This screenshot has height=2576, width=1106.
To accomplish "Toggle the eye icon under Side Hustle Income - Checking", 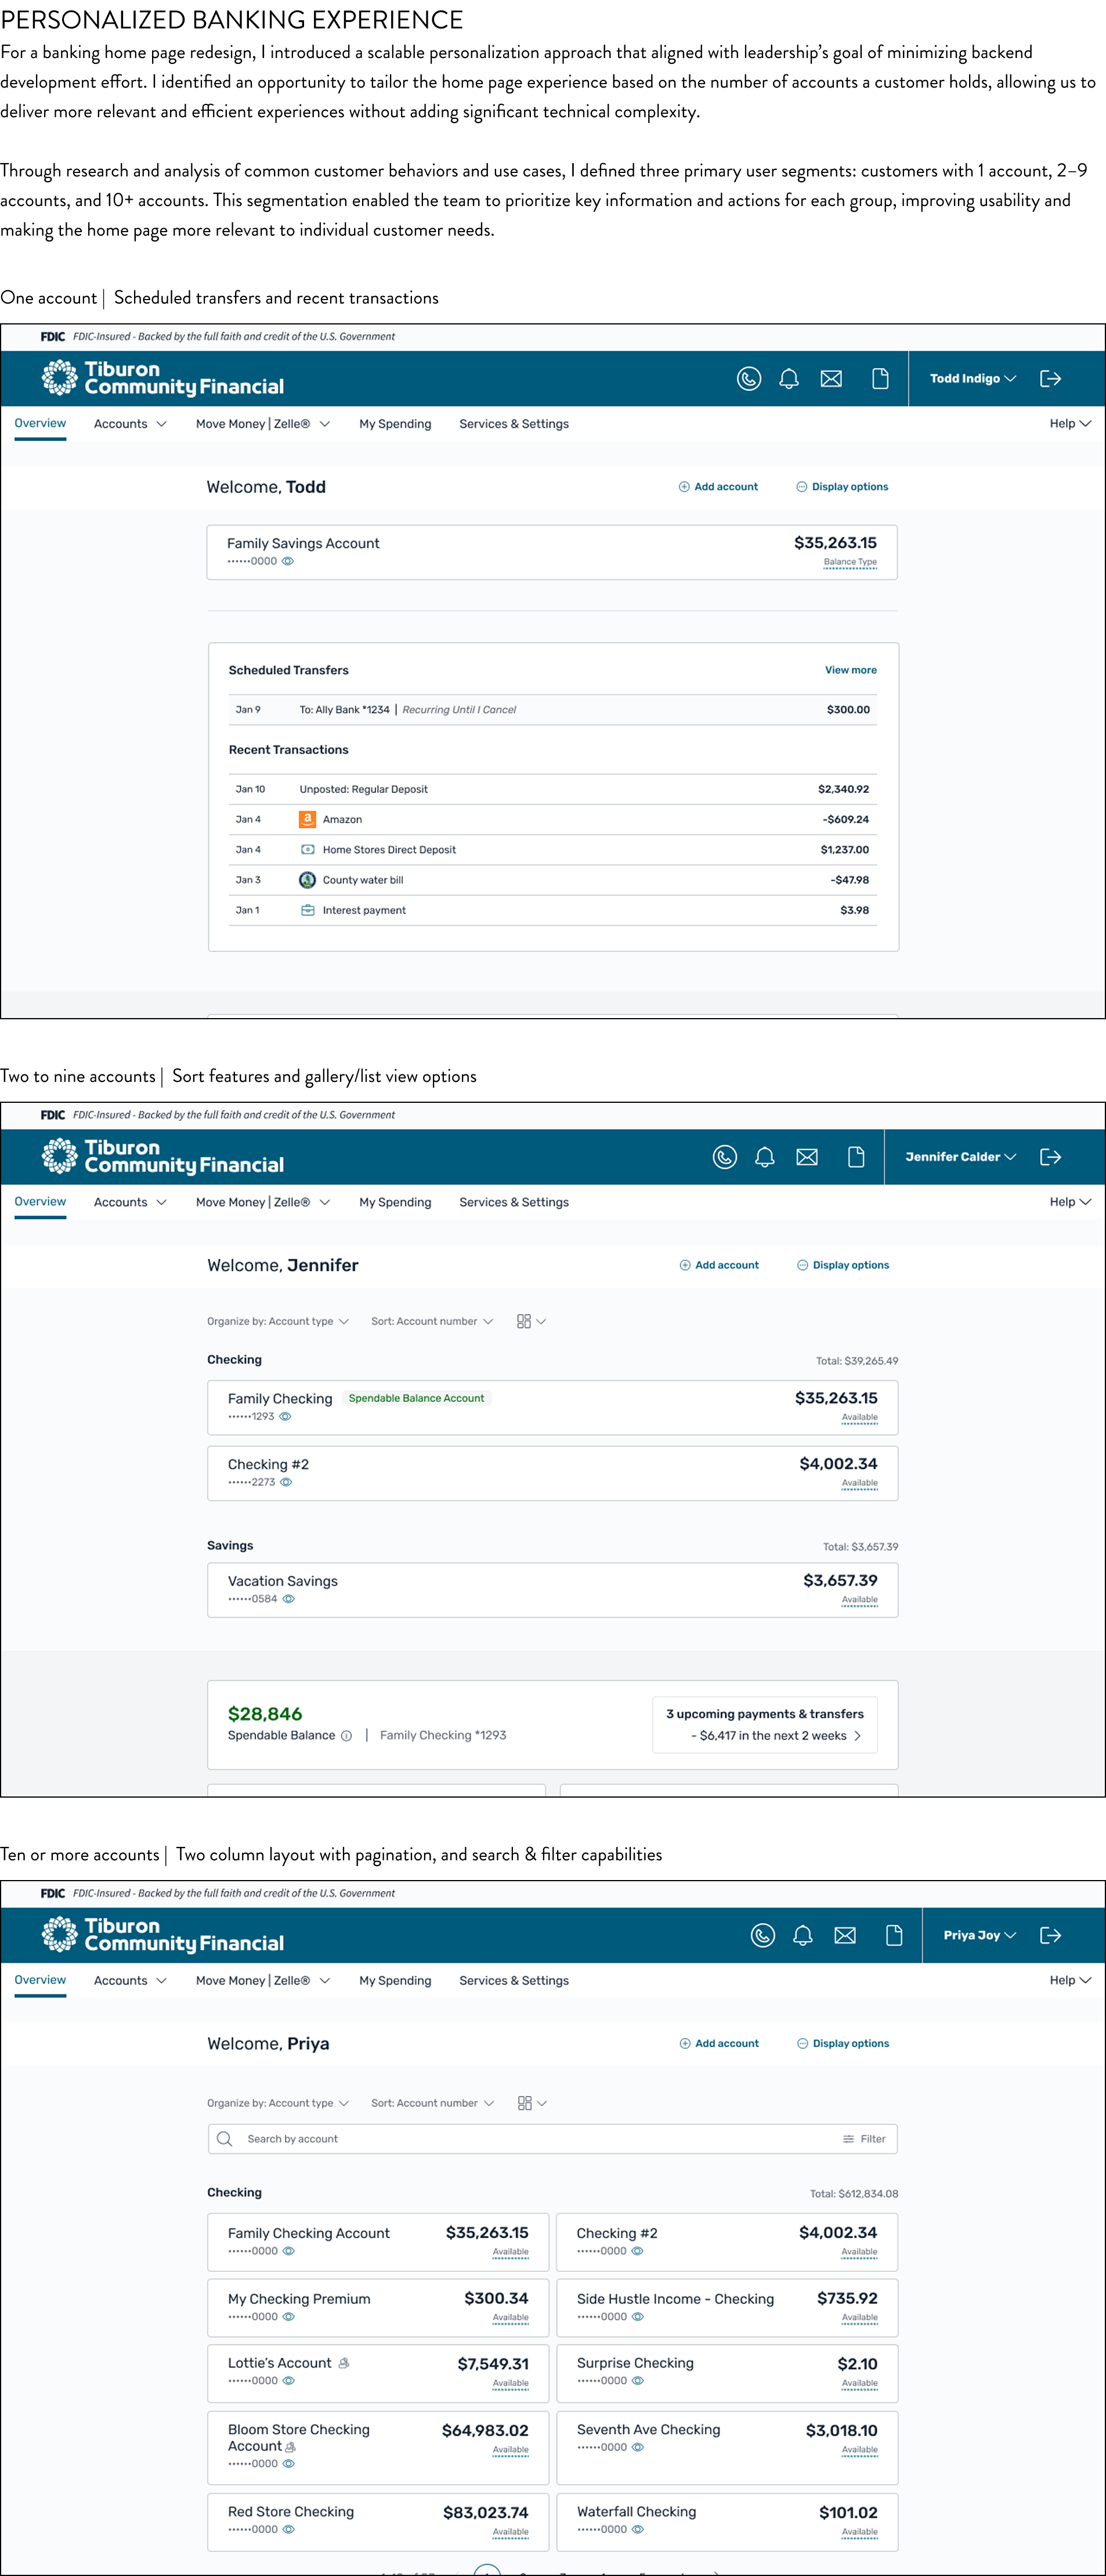I will 637,2317.
